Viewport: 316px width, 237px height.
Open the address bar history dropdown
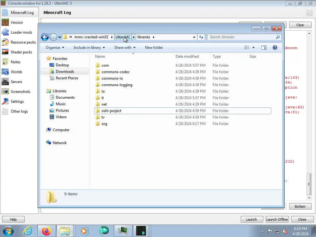click(194, 37)
